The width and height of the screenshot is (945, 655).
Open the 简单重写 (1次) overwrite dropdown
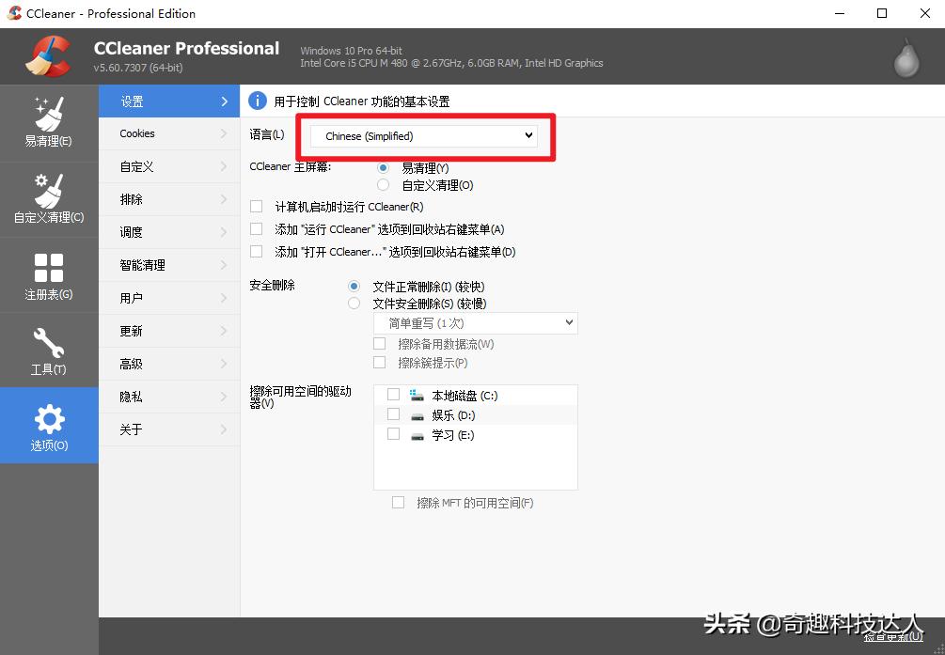[476, 322]
